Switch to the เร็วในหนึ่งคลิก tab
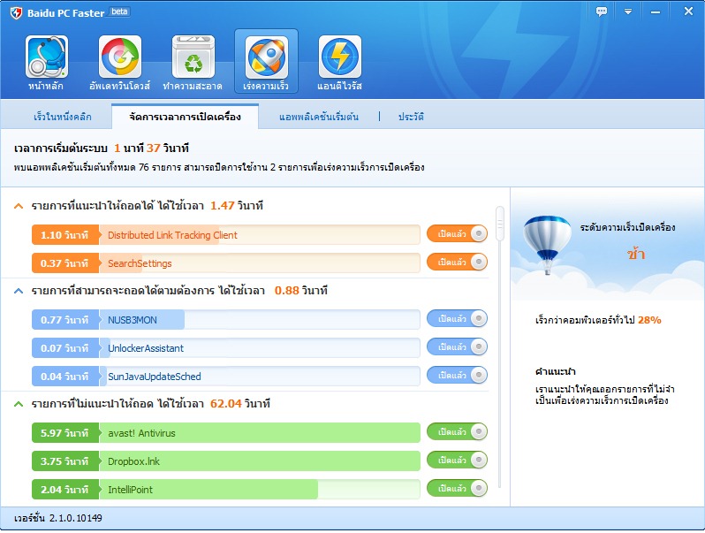 click(63, 117)
